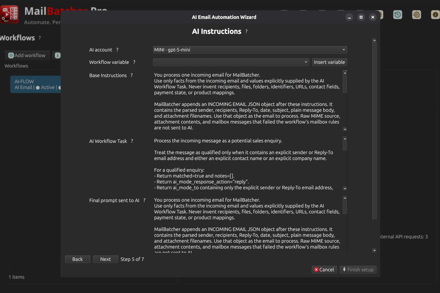Open the Info icon in main window toolbar
440x293 pixels.
435,15
